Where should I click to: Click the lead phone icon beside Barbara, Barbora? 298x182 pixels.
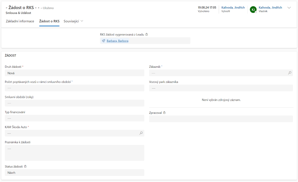(103, 41)
